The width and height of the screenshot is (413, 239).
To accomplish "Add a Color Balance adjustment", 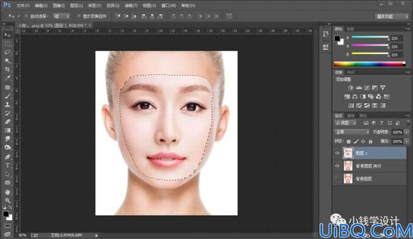I will (355, 97).
